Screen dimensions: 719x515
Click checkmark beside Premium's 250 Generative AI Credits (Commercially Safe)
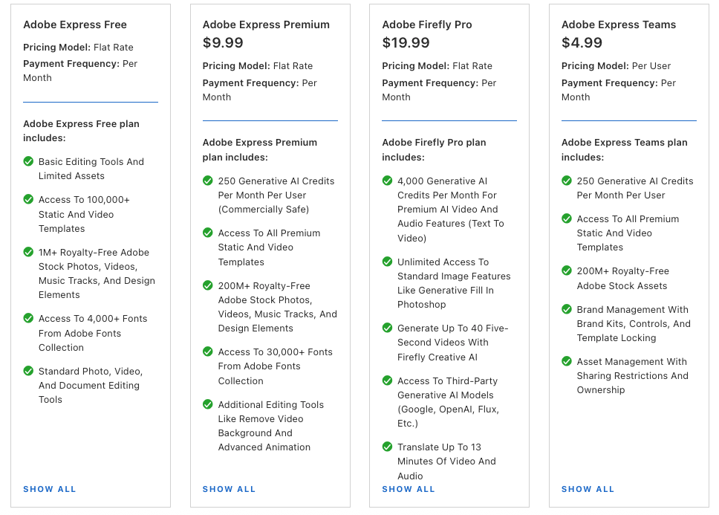pyautogui.click(x=208, y=181)
